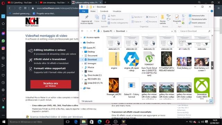Screen dimensions: 222x125
Task: Click the Cerca in Download search box
Action: coord(195,31)
